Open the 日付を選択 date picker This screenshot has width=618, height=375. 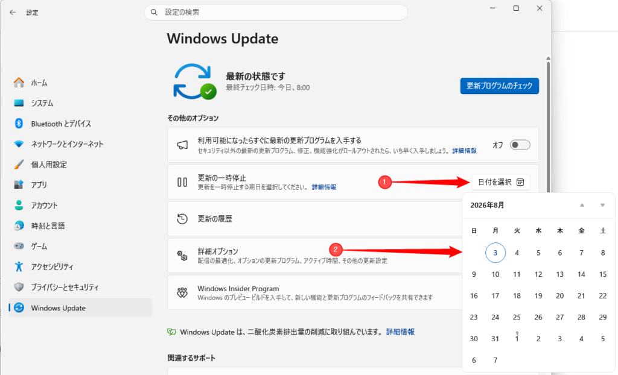[500, 182]
